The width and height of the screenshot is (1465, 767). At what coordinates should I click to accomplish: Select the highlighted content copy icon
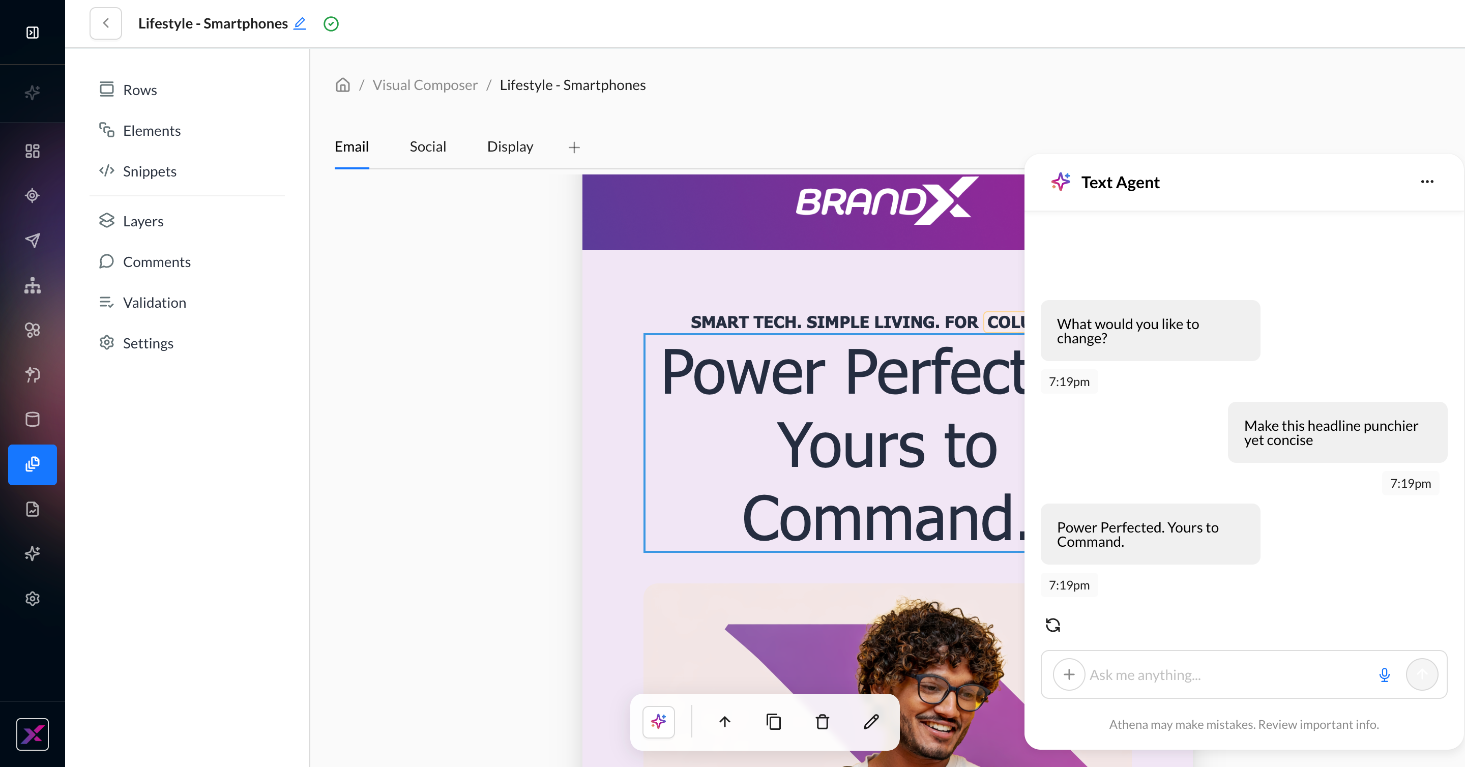click(33, 464)
